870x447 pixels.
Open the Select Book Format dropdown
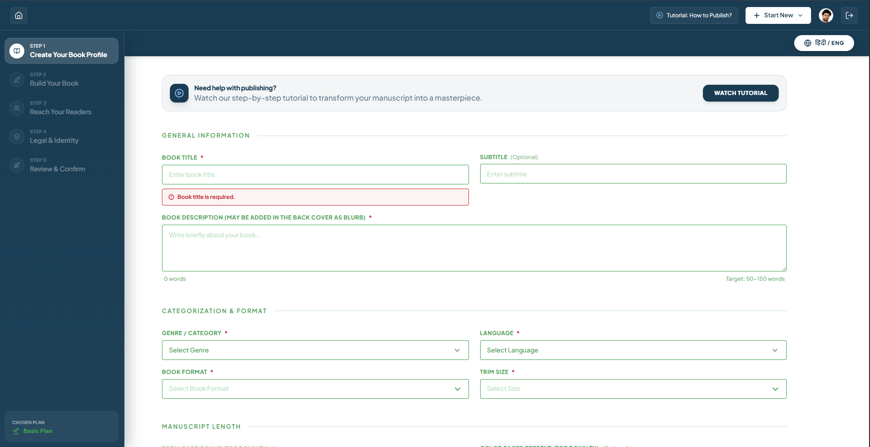(315, 389)
